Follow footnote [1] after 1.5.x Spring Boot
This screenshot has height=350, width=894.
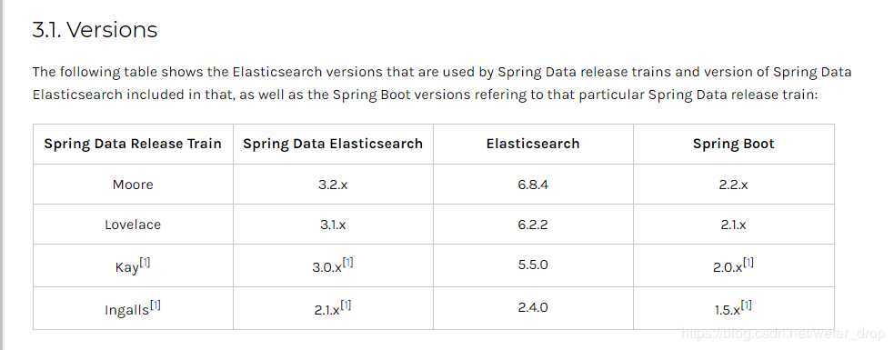747,305
